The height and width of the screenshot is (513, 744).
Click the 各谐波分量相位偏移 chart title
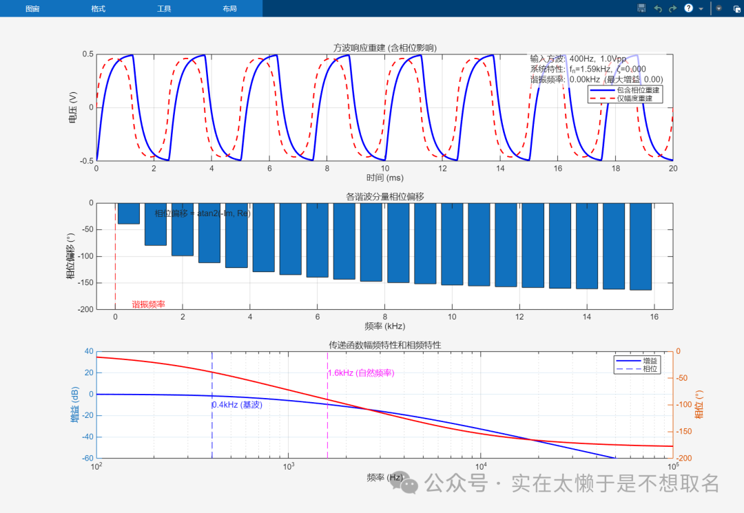coord(384,196)
